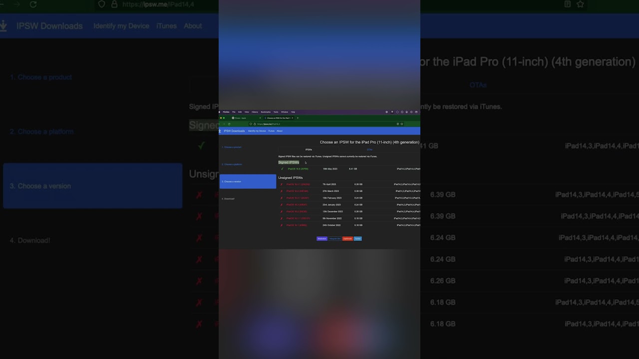Select step '3. Choose a version' in the centered page
Screen dimensions: 639x359
pos(248,181)
